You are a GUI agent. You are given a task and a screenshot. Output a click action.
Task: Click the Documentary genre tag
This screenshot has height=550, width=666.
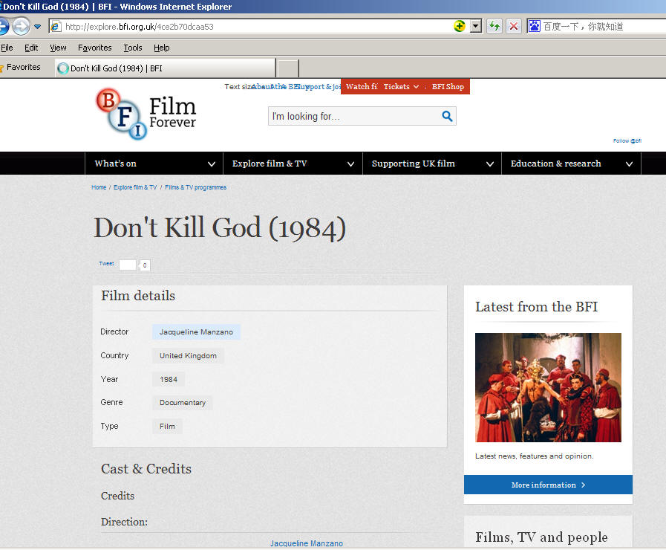coord(183,403)
